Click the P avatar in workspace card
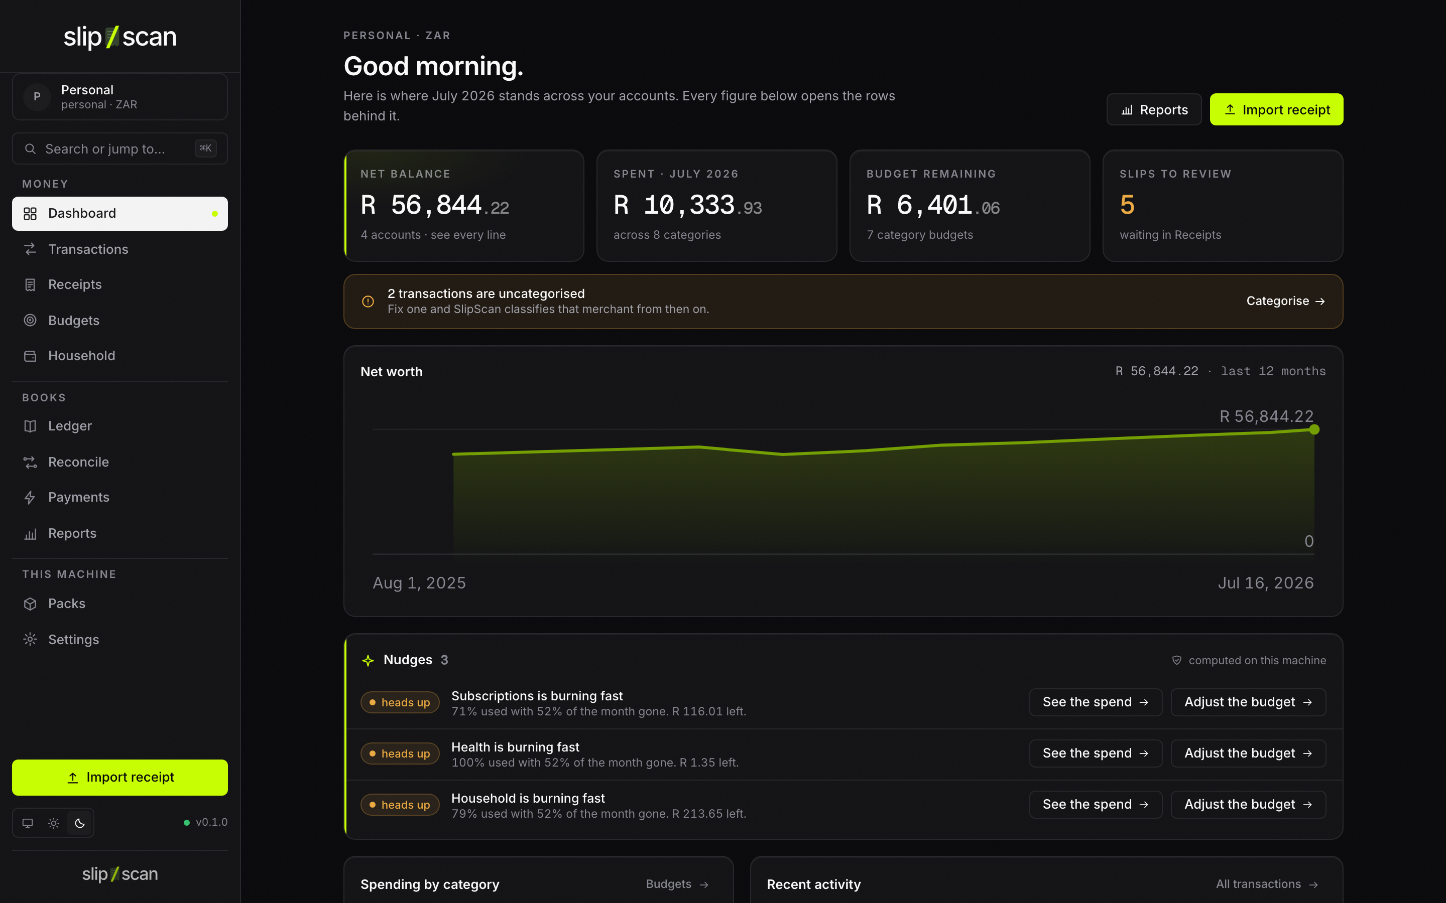The width and height of the screenshot is (1446, 903). point(37,97)
